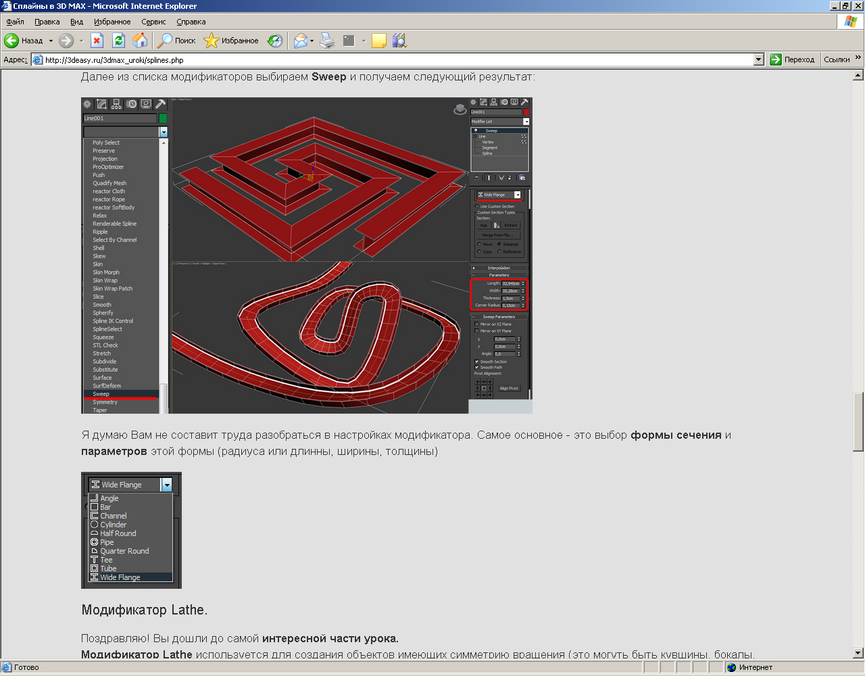This screenshot has height=676, width=865.
Task: Click the green Forward arrow icon
Action: click(66, 41)
